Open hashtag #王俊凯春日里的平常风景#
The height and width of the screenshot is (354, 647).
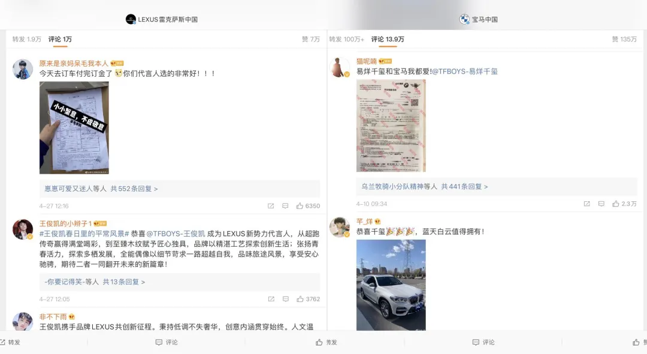tap(84, 234)
